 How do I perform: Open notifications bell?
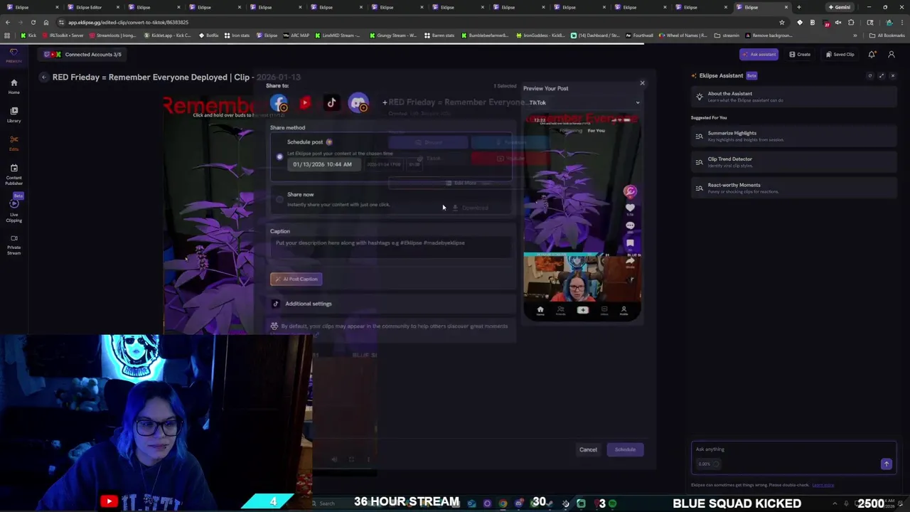872,54
